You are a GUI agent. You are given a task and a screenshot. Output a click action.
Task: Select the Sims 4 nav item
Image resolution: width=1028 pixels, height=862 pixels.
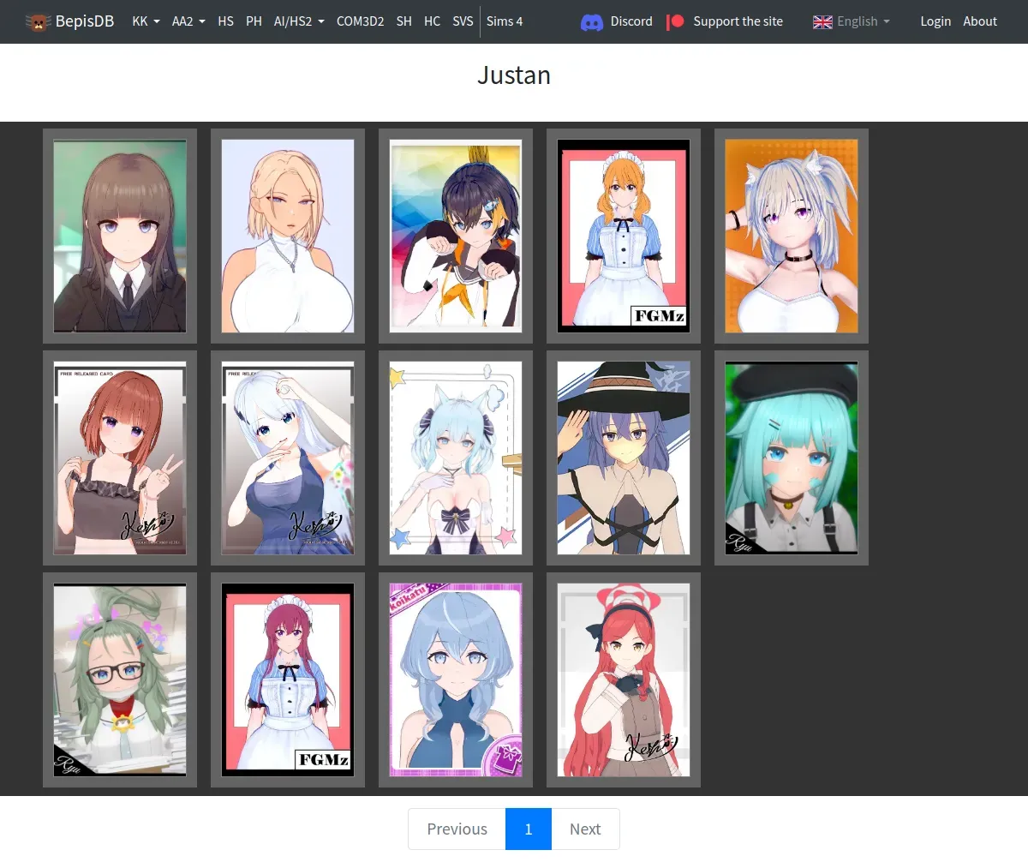[x=505, y=21]
